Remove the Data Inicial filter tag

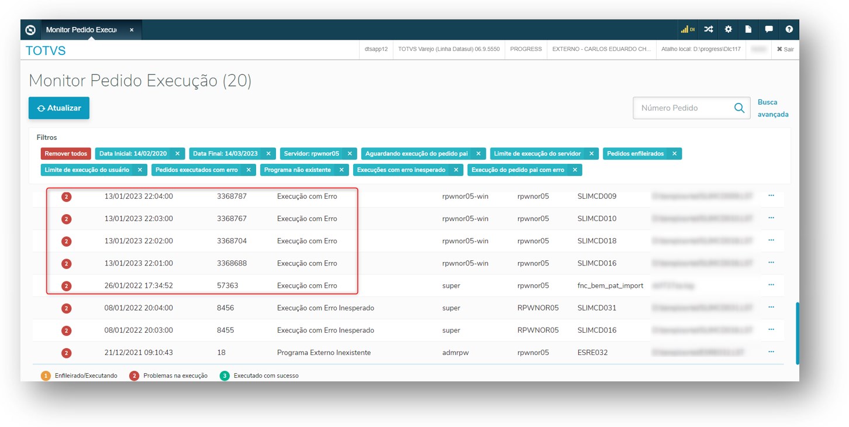tap(177, 154)
